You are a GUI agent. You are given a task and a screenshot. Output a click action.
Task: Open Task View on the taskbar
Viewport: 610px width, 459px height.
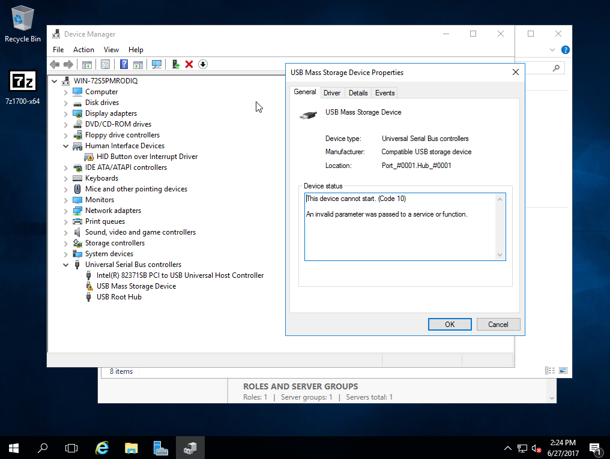[71, 448]
